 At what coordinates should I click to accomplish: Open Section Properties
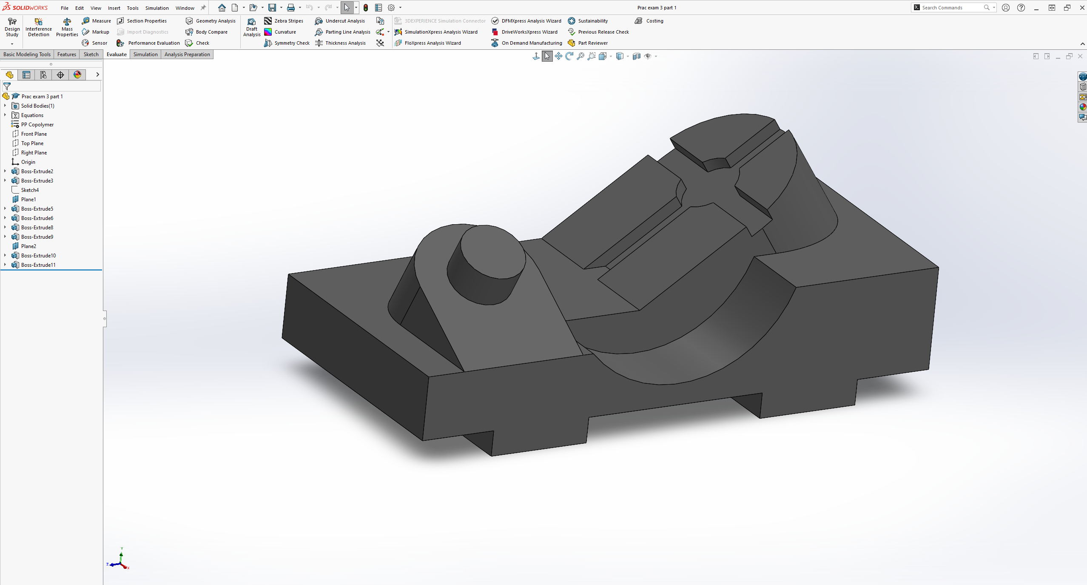pyautogui.click(x=142, y=21)
